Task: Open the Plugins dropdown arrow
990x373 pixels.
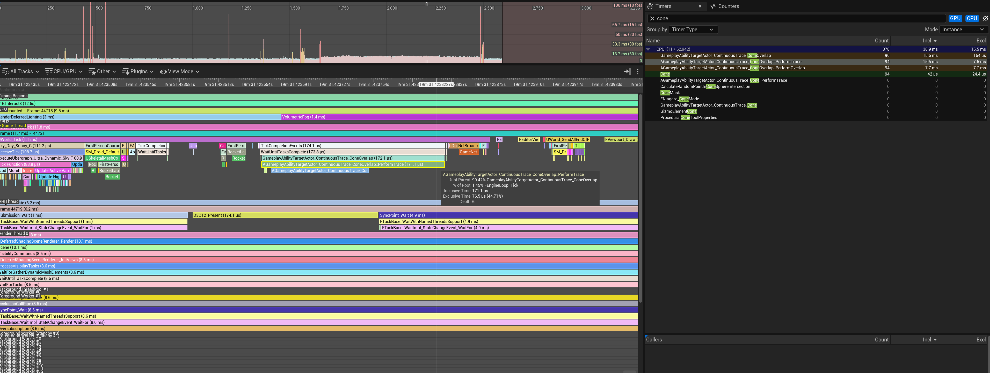Action: 151,71
